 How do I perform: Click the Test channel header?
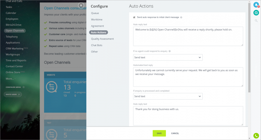click(x=65, y=123)
